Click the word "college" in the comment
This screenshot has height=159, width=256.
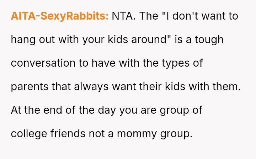tap(29, 134)
